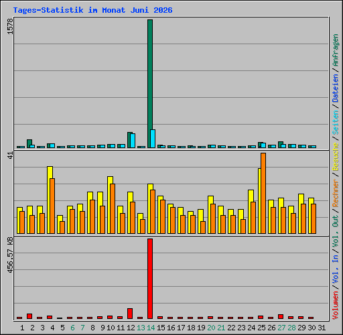
Task: Click the cyan Seiten bar for day 14
Action: click(153, 139)
